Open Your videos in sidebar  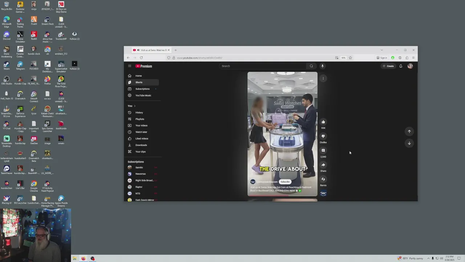[x=142, y=126]
